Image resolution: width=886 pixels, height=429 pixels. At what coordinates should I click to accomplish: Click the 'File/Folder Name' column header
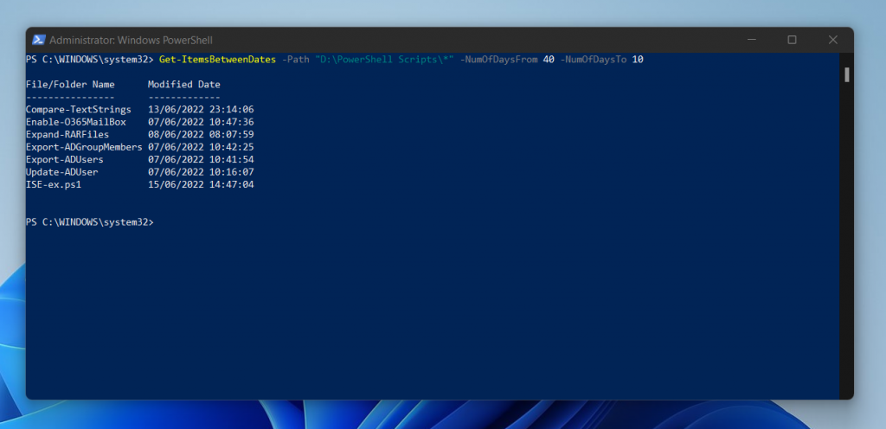pos(70,85)
